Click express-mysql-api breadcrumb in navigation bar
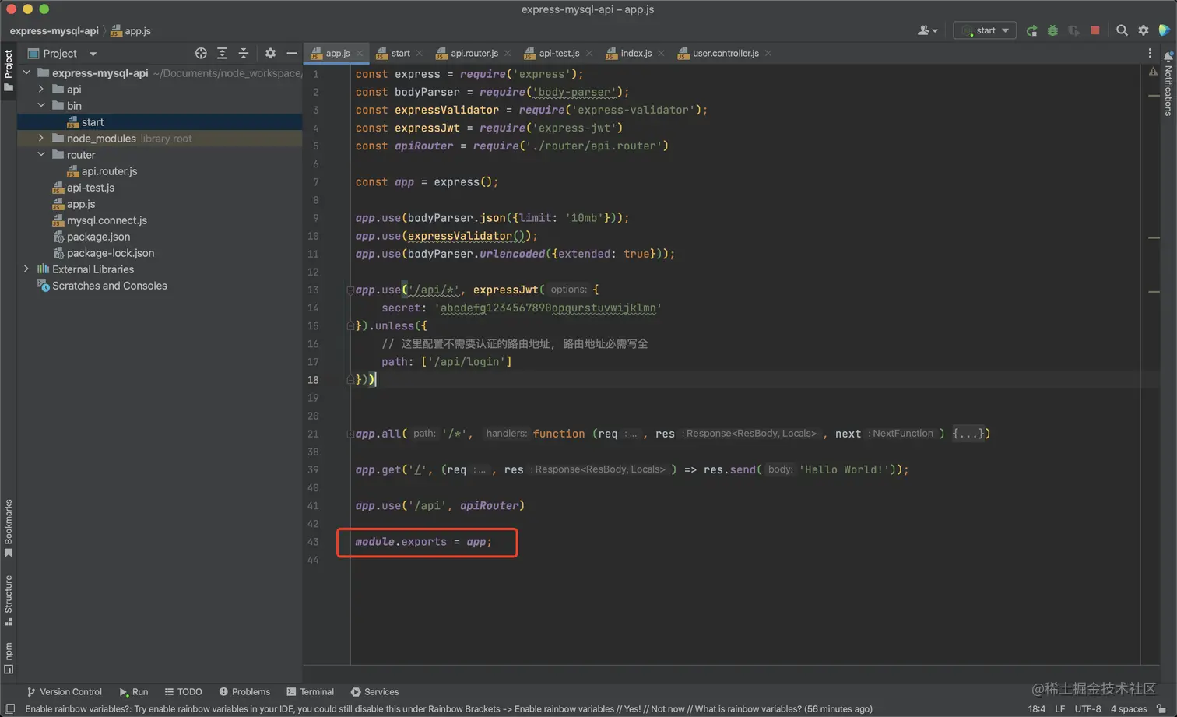1177x717 pixels. click(54, 31)
